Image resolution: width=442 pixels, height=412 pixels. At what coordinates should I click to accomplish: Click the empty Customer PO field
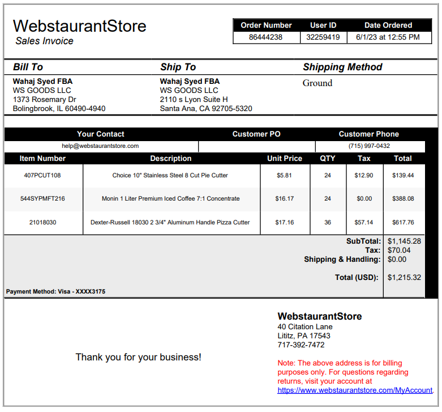pos(257,146)
